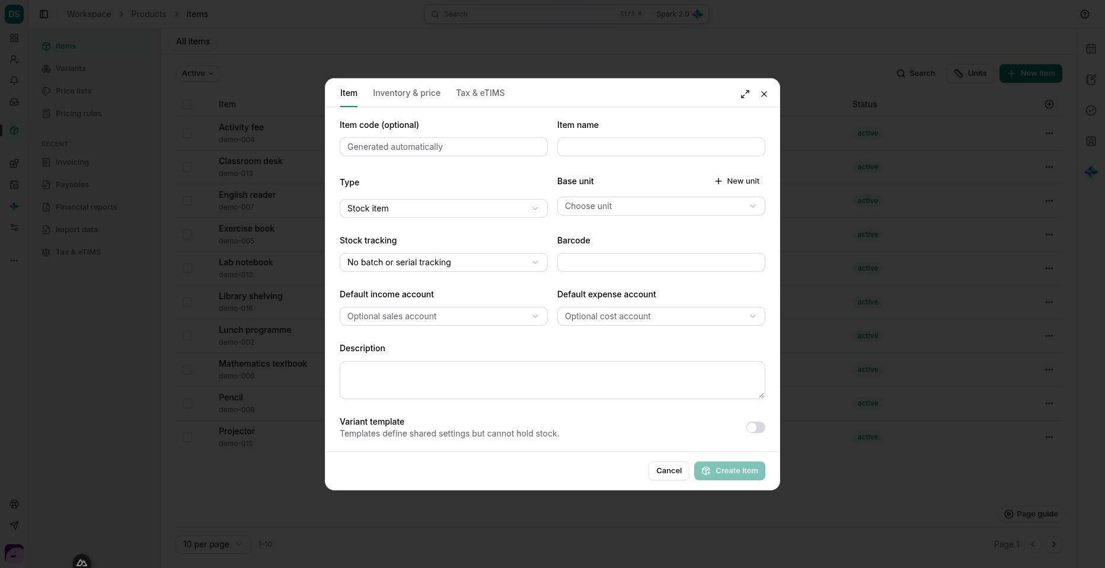The height and width of the screenshot is (568, 1105).
Task: Open the dashboard grid icon in rail
Action: (x=14, y=38)
